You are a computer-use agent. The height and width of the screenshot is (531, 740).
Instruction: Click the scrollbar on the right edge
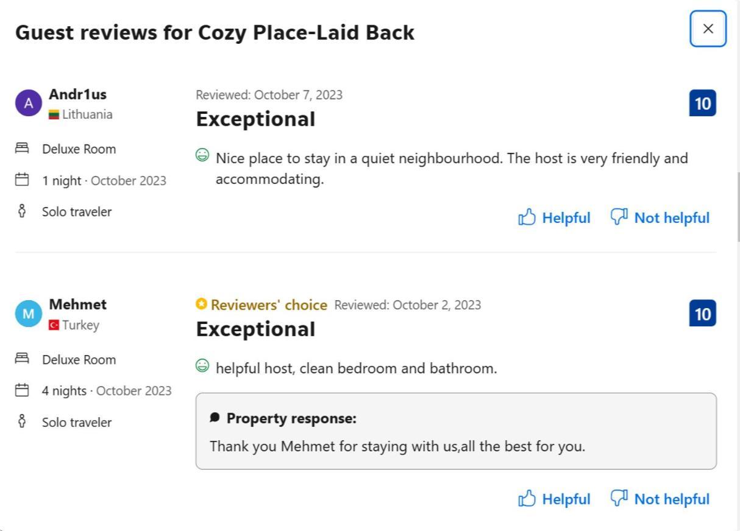(739, 207)
